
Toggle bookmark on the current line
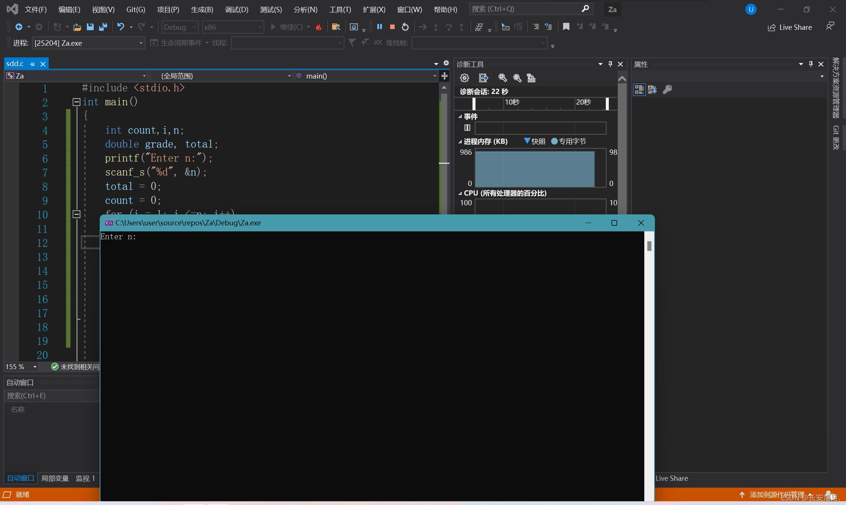(566, 27)
